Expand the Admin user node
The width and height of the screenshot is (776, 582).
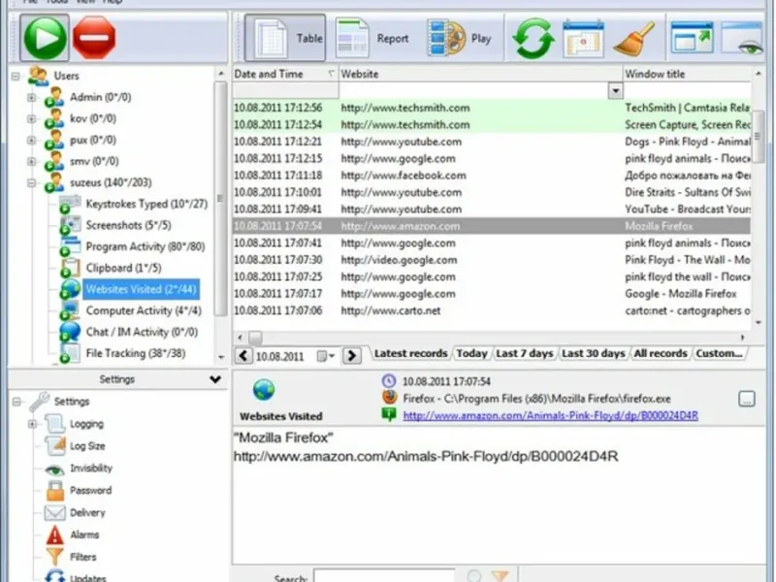click(x=32, y=98)
